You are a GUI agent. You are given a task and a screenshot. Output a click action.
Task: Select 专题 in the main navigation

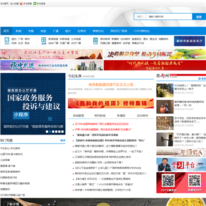[31, 31]
